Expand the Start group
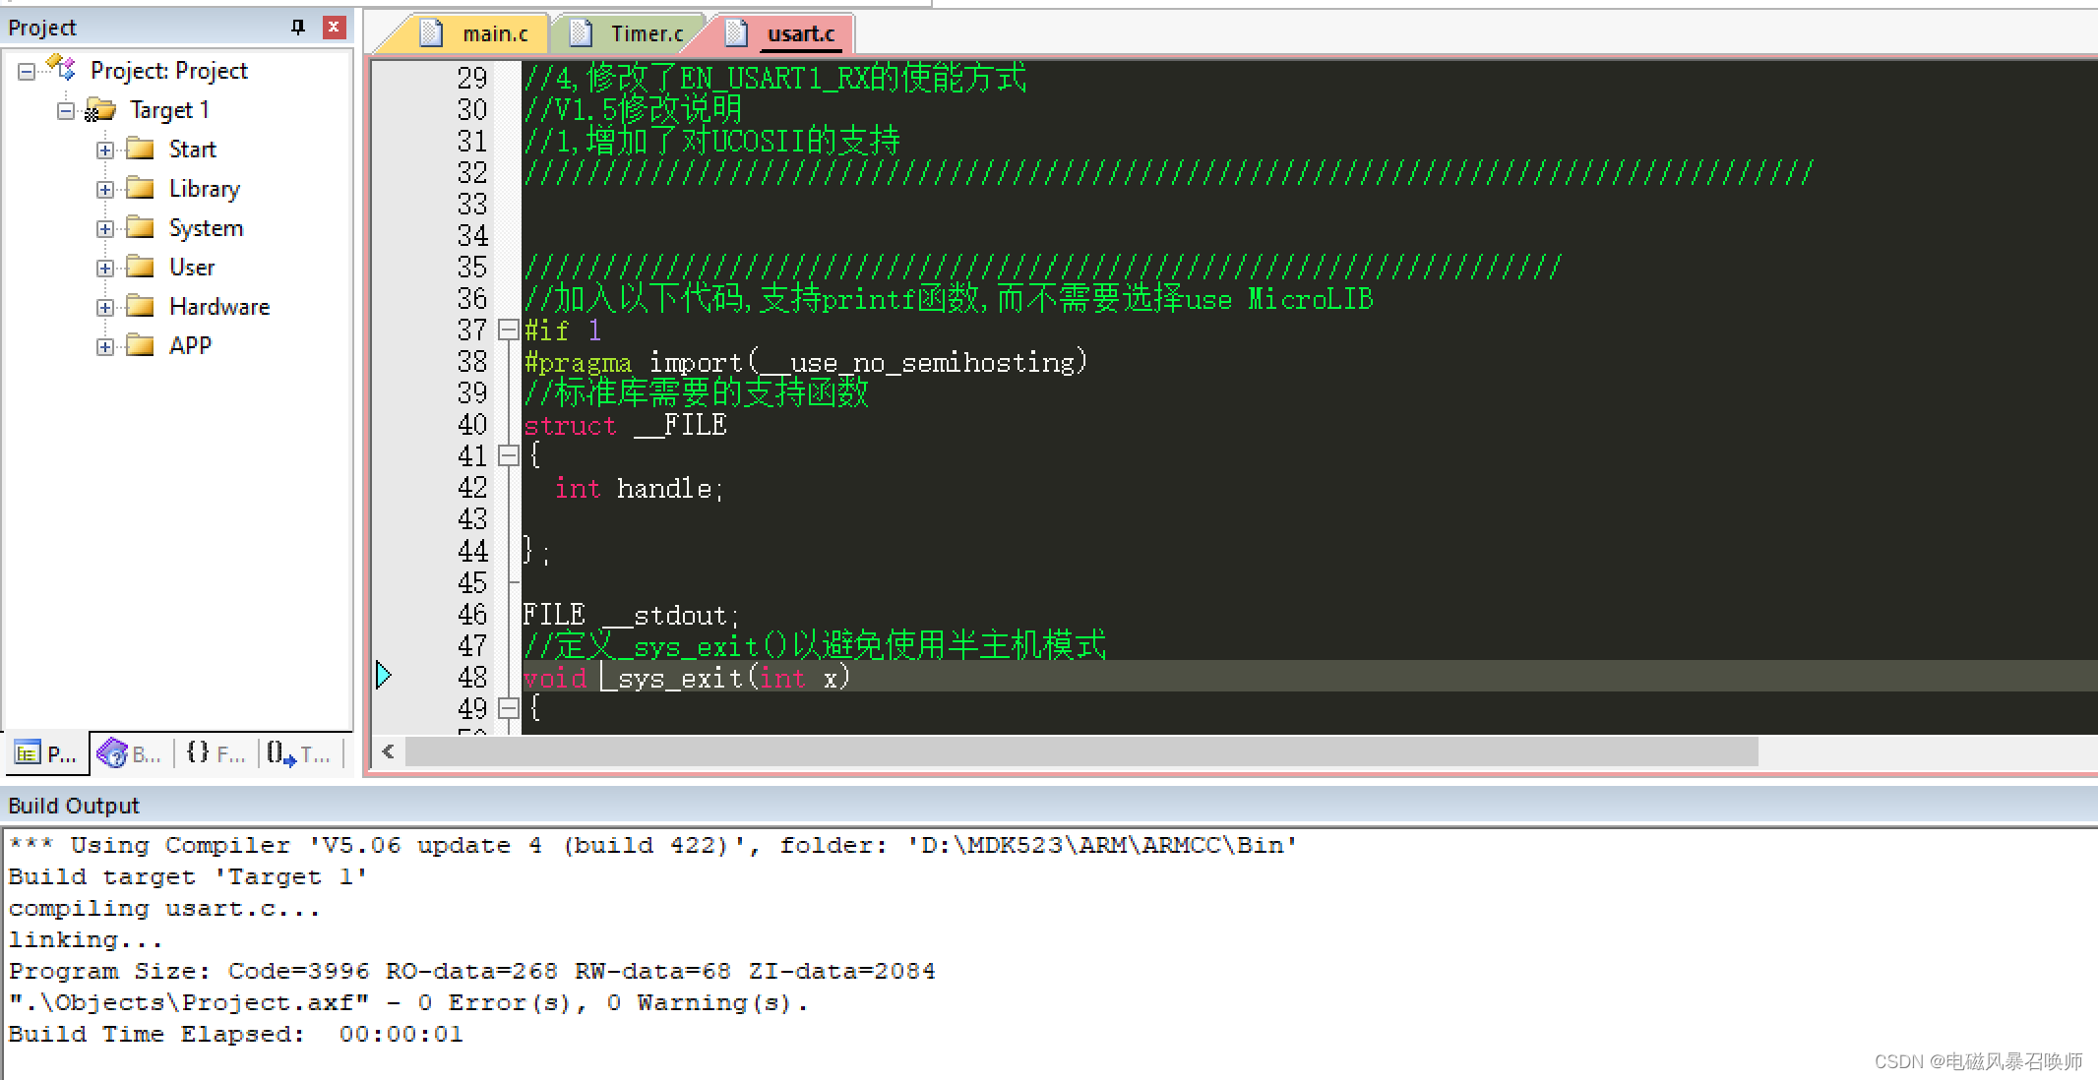 (x=105, y=150)
